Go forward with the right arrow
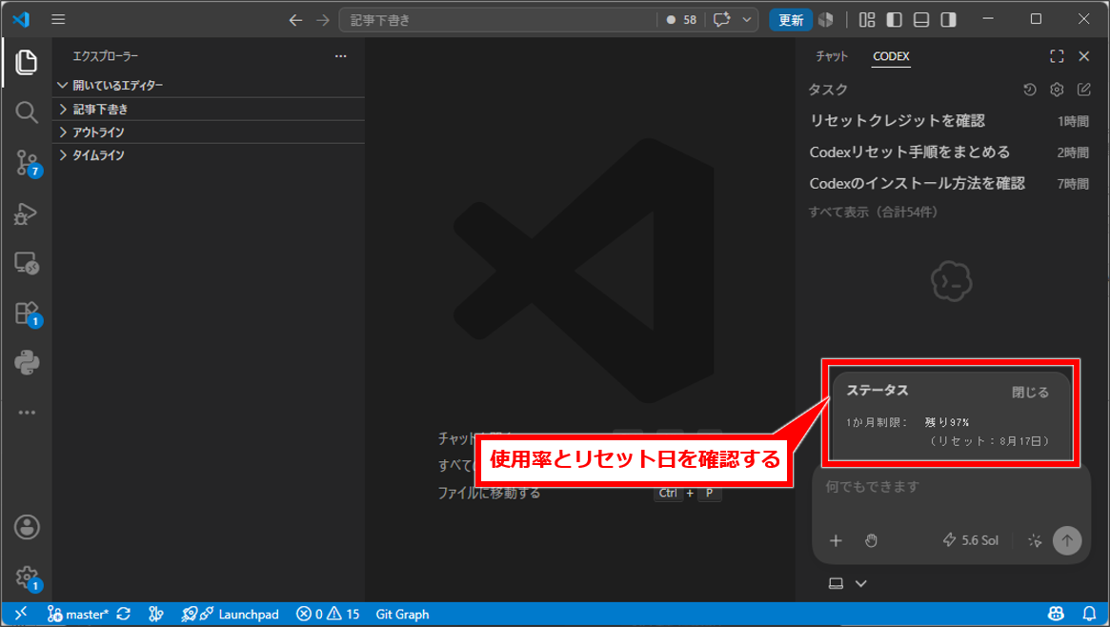 tap(323, 20)
